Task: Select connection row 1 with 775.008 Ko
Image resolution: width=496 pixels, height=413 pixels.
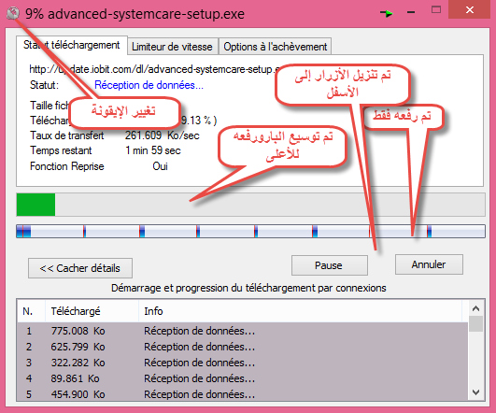Action: (242, 331)
